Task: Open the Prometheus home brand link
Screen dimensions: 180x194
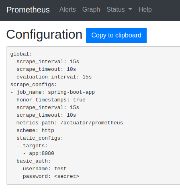Action: pos(28,10)
